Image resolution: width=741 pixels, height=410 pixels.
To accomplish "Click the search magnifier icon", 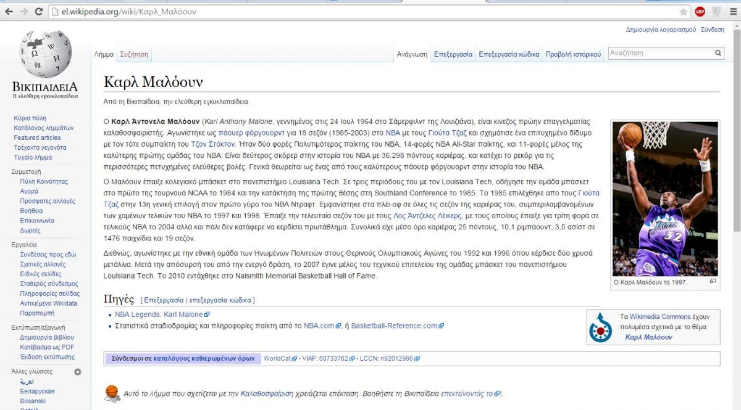I will (x=718, y=54).
